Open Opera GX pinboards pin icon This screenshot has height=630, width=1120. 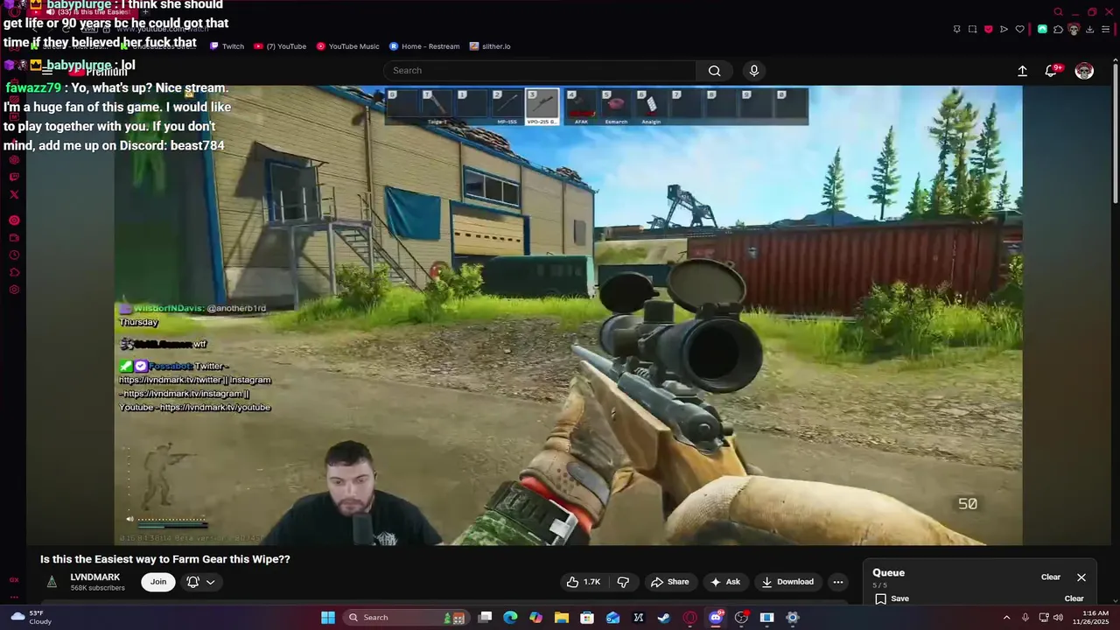click(x=956, y=29)
